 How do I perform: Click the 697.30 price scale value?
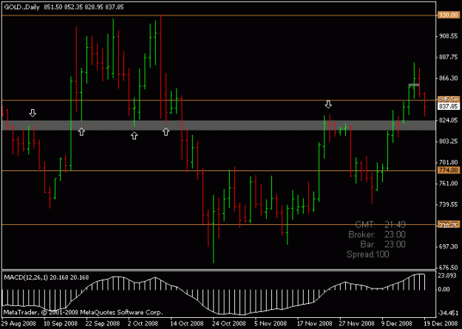click(x=448, y=246)
